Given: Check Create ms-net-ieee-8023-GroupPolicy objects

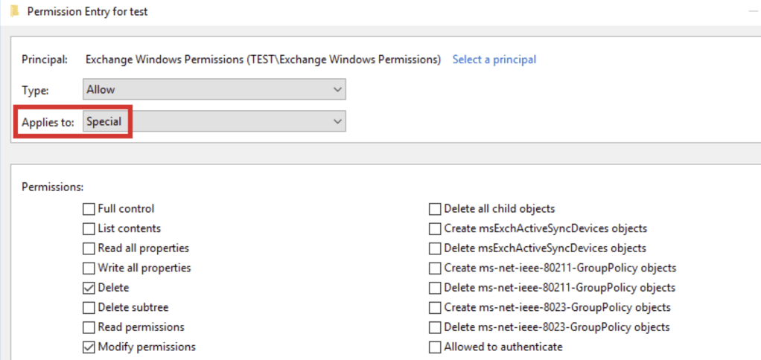Looking at the screenshot, I should (x=435, y=307).
